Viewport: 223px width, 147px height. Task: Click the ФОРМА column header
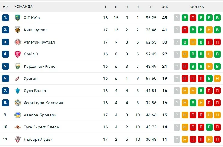pyautogui.click(x=197, y=7)
